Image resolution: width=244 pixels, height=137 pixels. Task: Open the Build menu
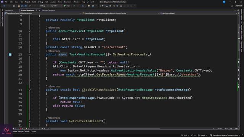34,2
